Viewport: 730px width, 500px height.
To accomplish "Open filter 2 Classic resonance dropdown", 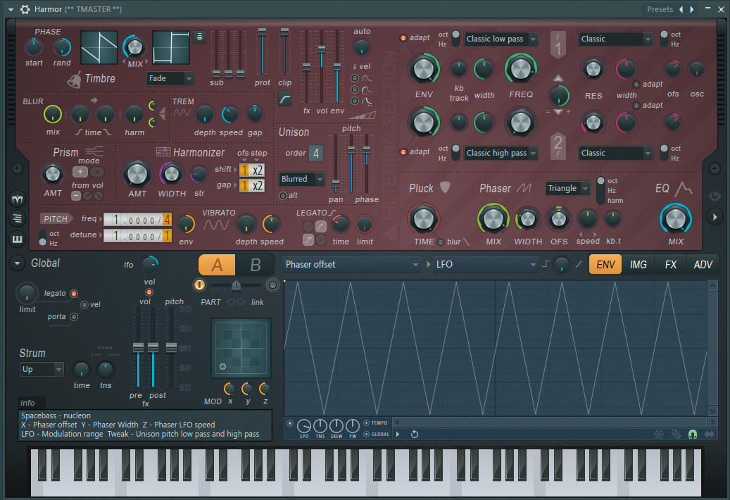I will [615, 153].
